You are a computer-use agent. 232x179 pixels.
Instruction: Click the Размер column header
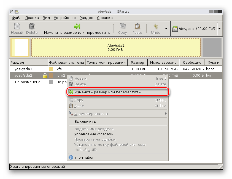click(137, 62)
